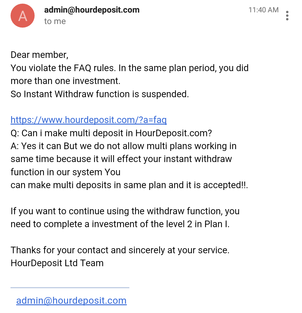The width and height of the screenshot is (302, 313).
Task: Expand the 'to me' recipient details
Action: pos(55,21)
